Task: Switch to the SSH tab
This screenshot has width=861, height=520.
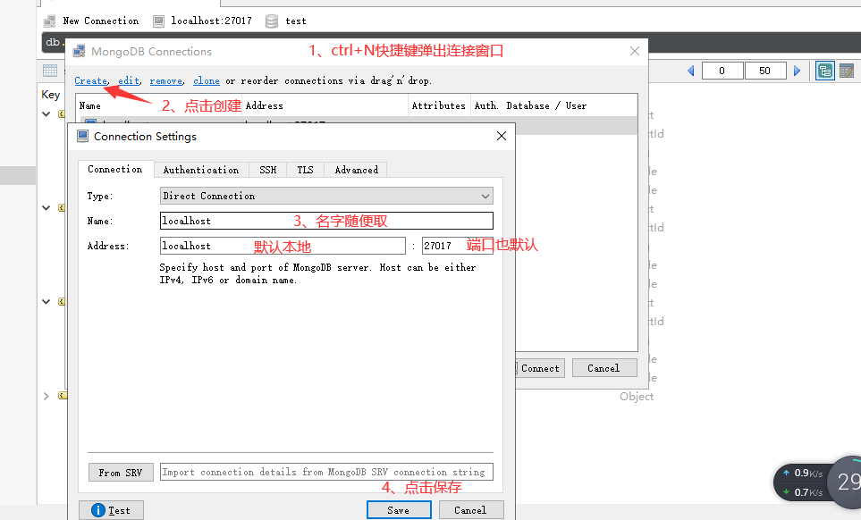Action: pos(268,170)
